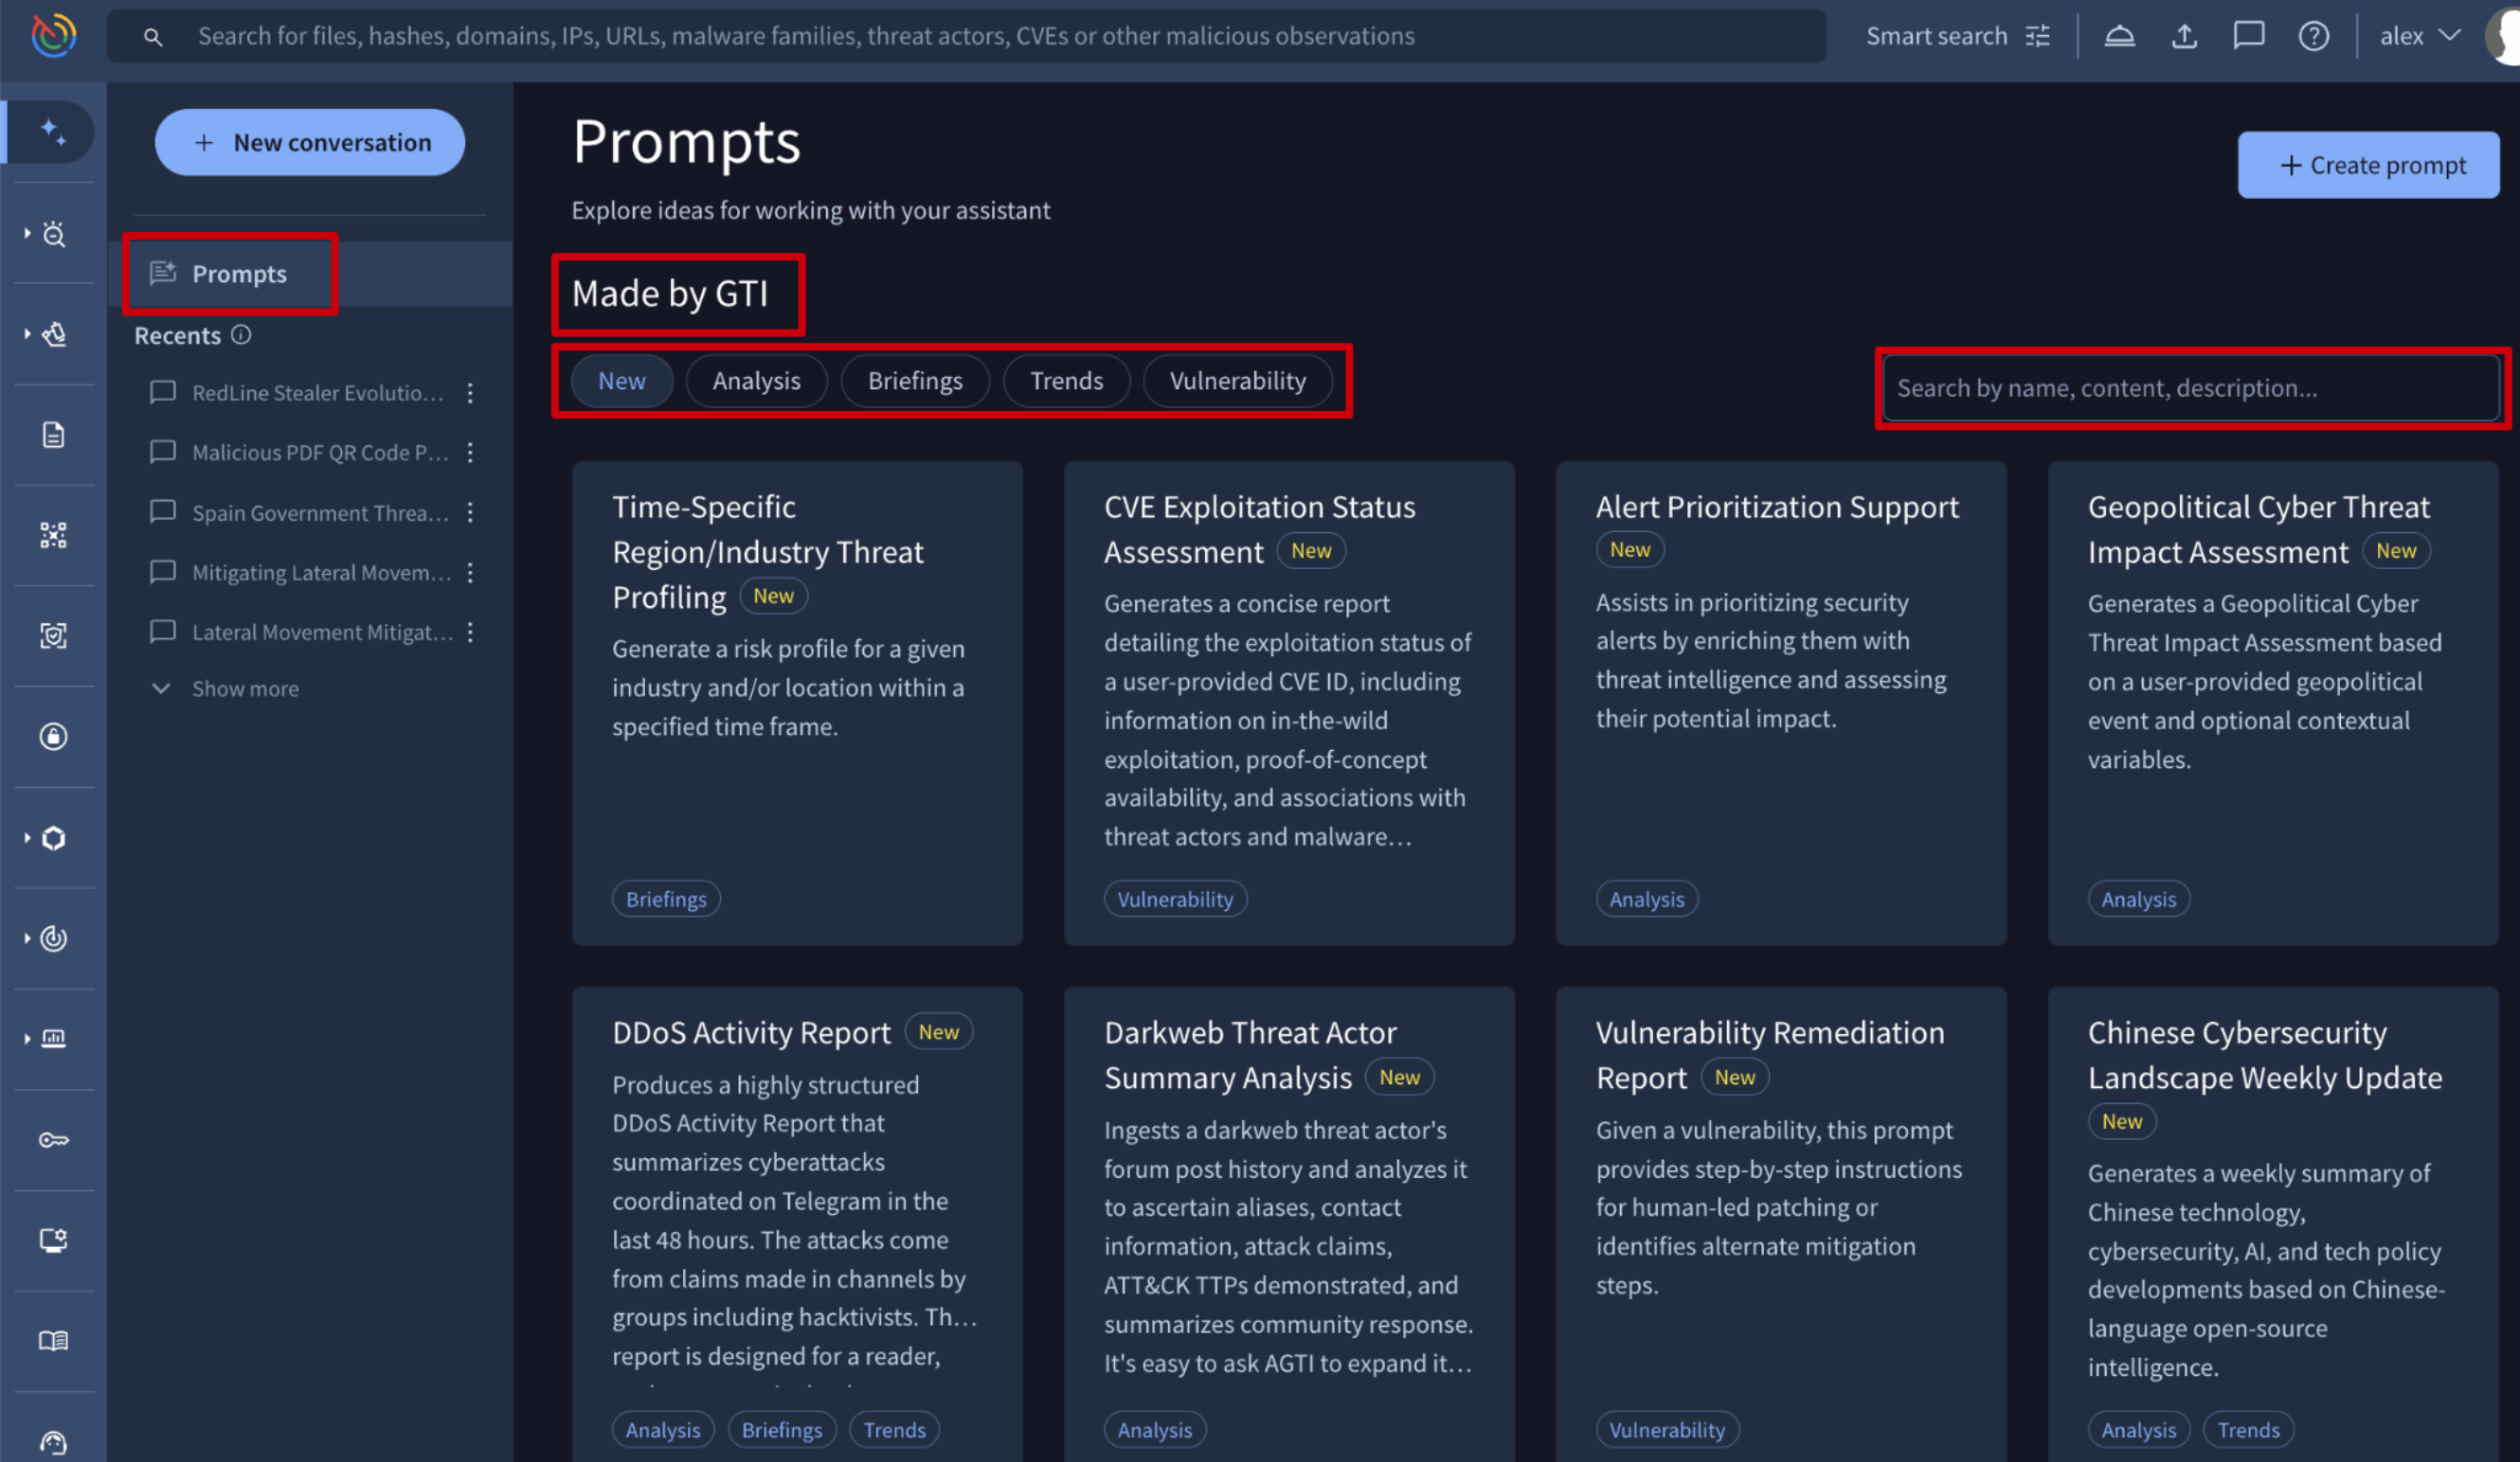Select the New filter chip
Image resolution: width=2520 pixels, height=1462 pixels.
621,381
